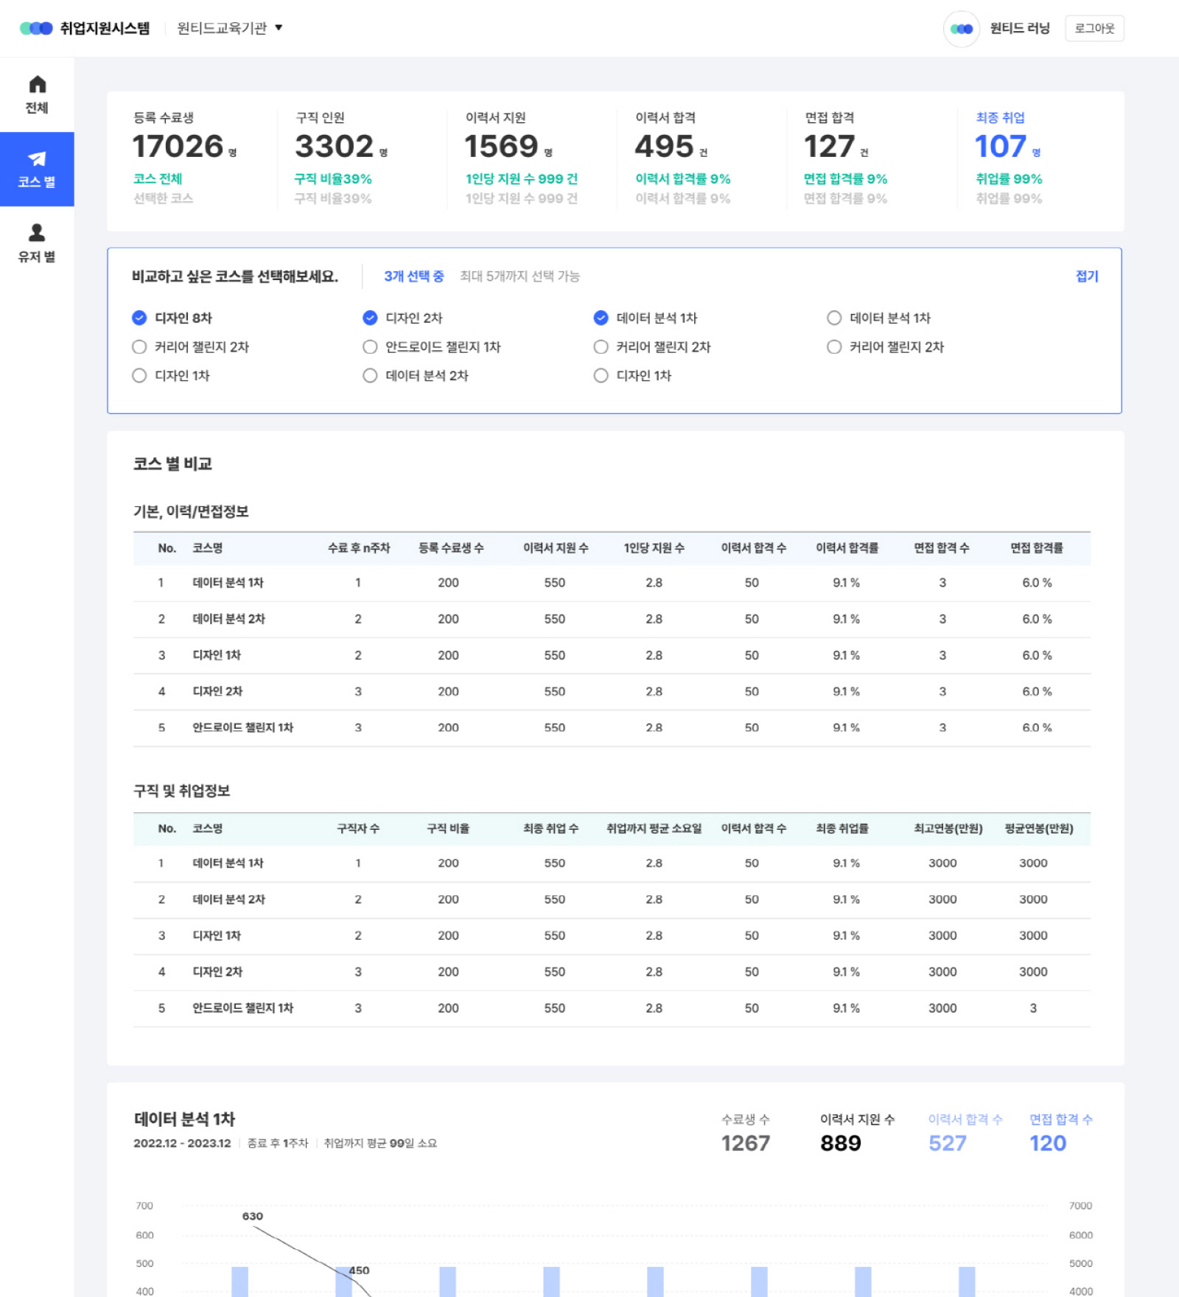Open the 전체 home icon in sidebar
This screenshot has width=1179, height=1297.
pos(37,84)
